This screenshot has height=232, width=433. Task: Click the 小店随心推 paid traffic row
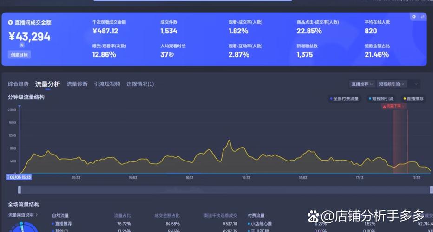tap(260, 224)
